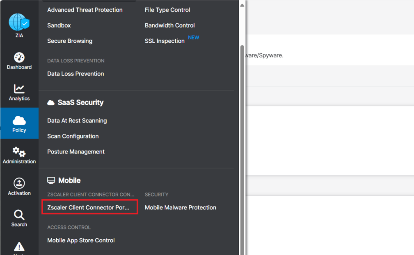Click the Alerts warning icon at bottom
Screen dimensions: 414x255
[19, 246]
